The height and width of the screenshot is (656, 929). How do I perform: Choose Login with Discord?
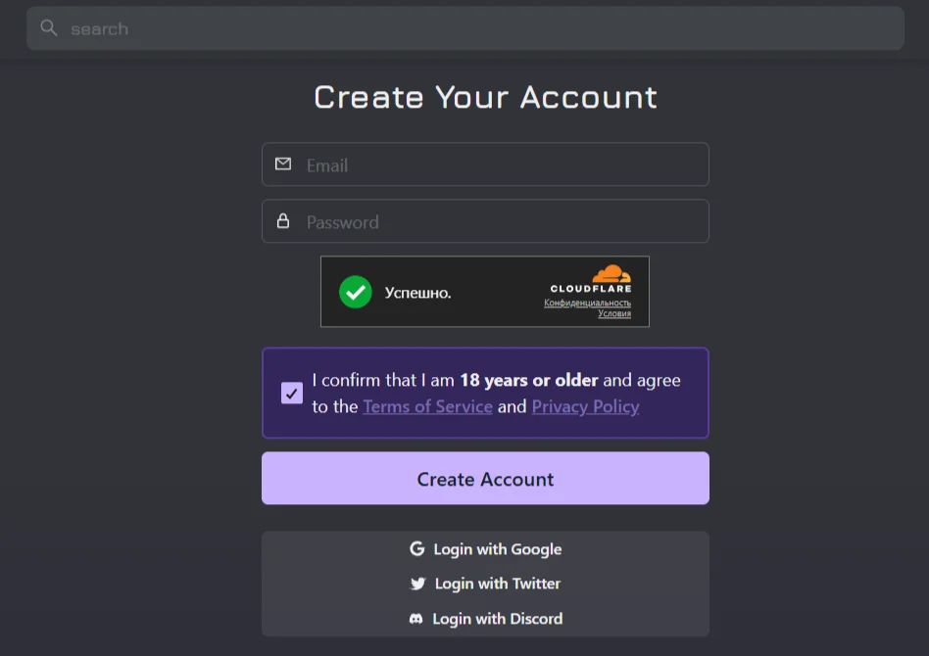click(x=485, y=619)
